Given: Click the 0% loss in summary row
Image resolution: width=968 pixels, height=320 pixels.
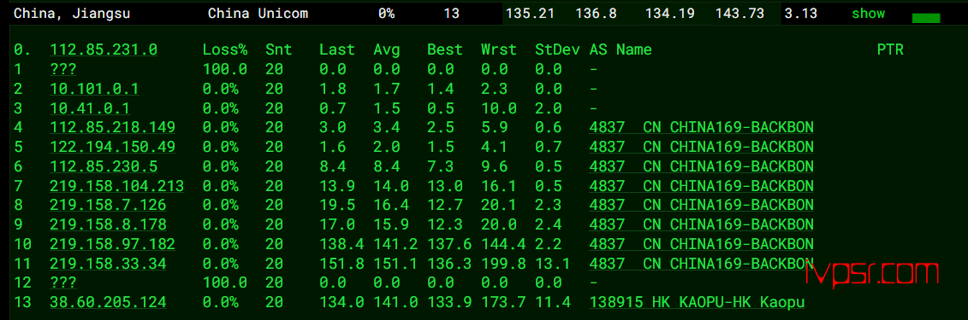Looking at the screenshot, I should pos(387,14).
